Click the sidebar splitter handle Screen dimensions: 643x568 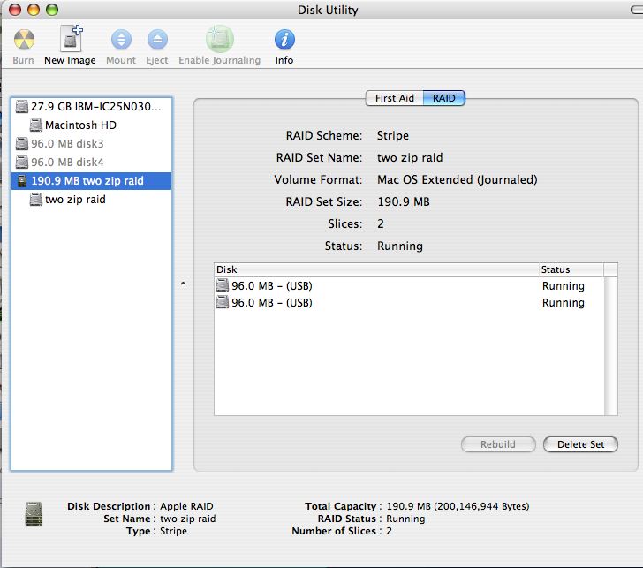click(x=183, y=284)
